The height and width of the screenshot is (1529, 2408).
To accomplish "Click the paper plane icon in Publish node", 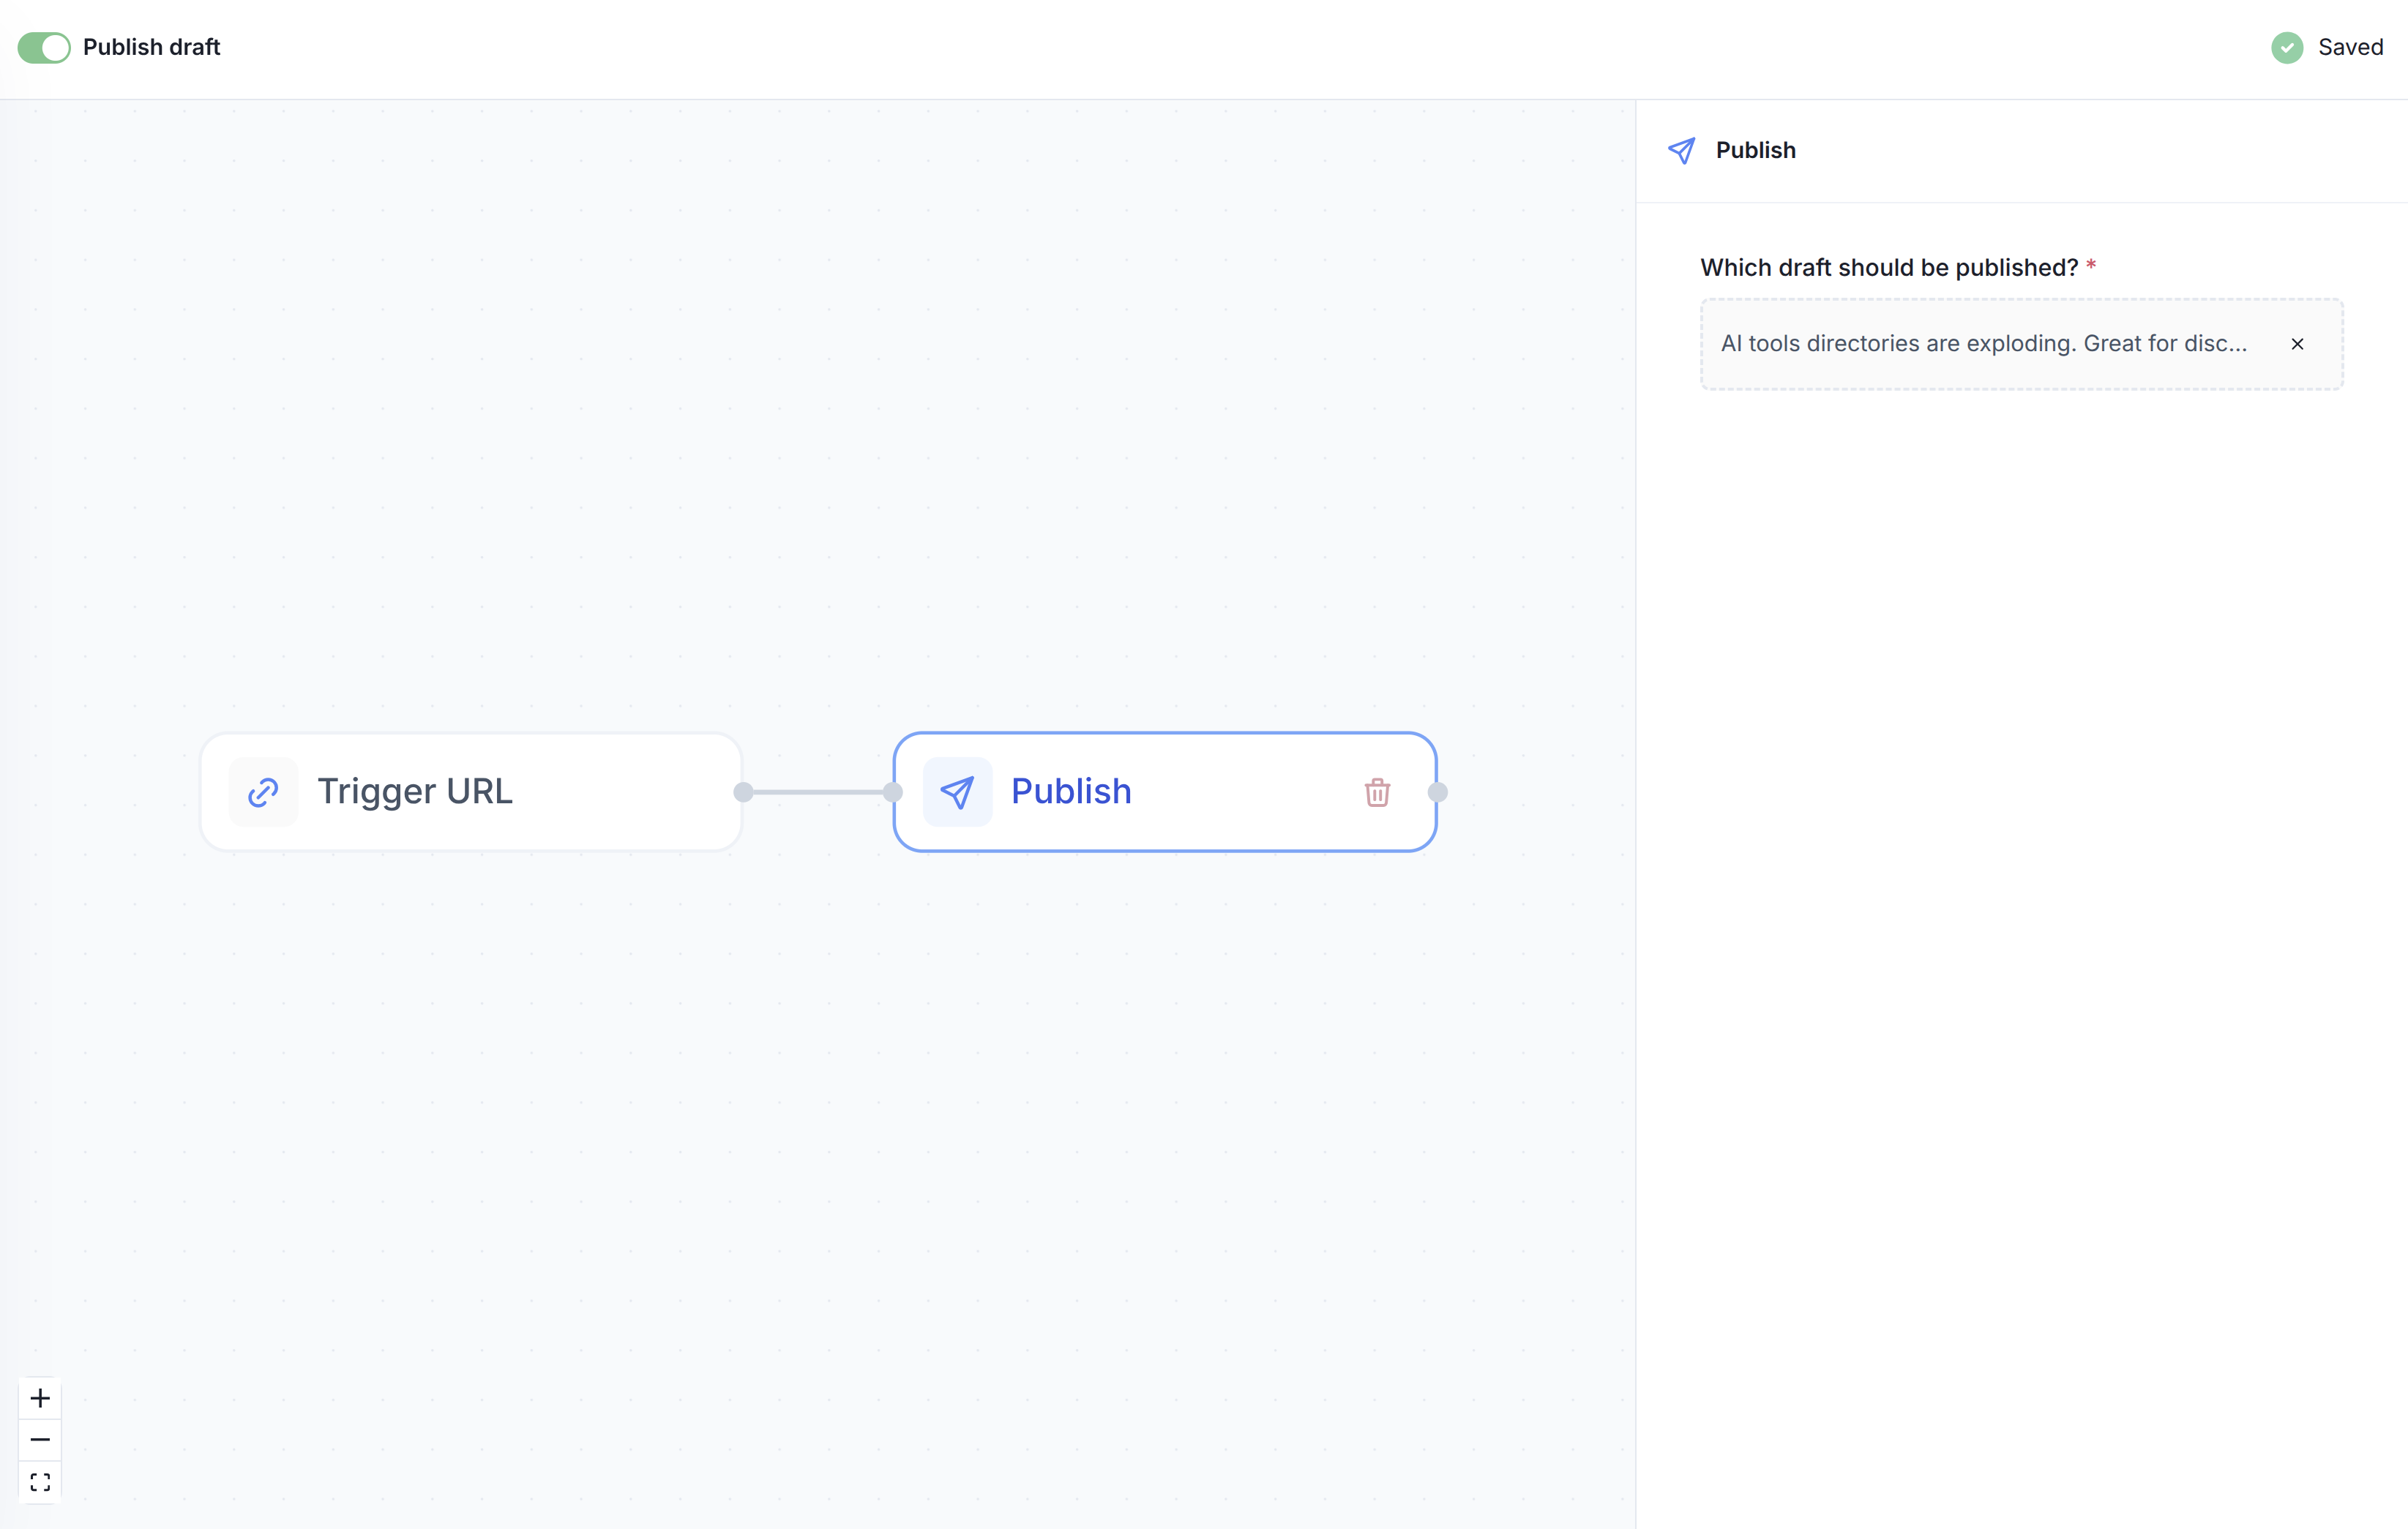I will 957,792.
